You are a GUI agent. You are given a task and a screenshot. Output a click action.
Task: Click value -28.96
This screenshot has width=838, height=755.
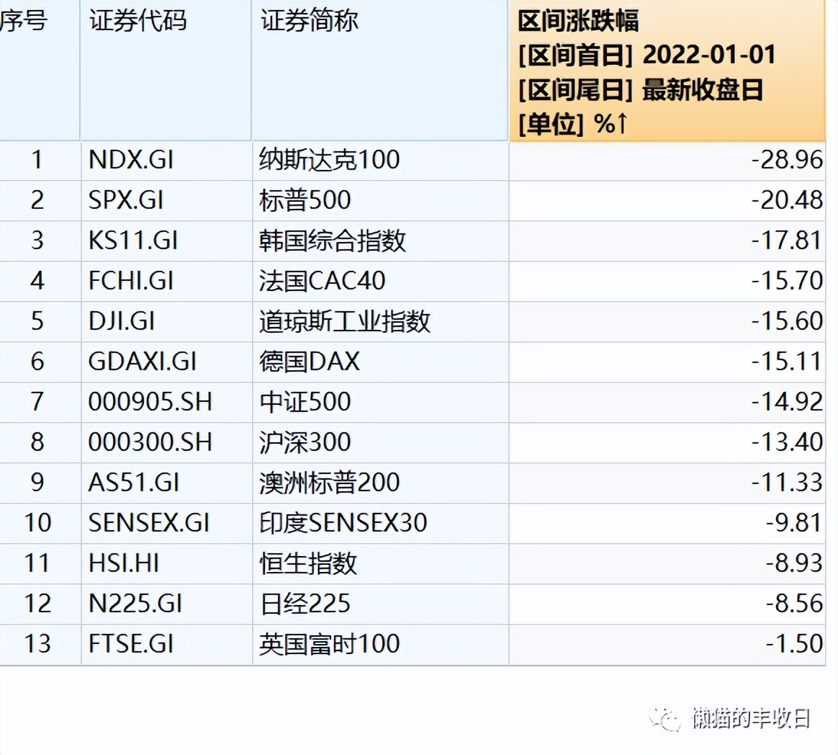[787, 160]
